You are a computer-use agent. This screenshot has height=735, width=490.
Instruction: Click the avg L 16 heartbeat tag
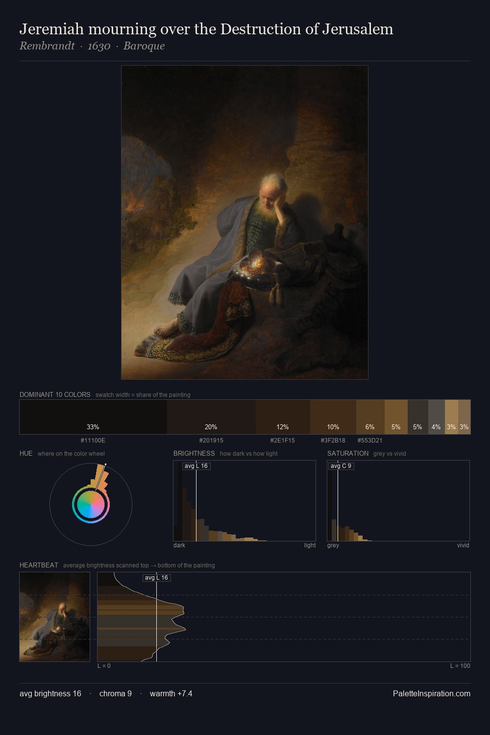coord(156,578)
